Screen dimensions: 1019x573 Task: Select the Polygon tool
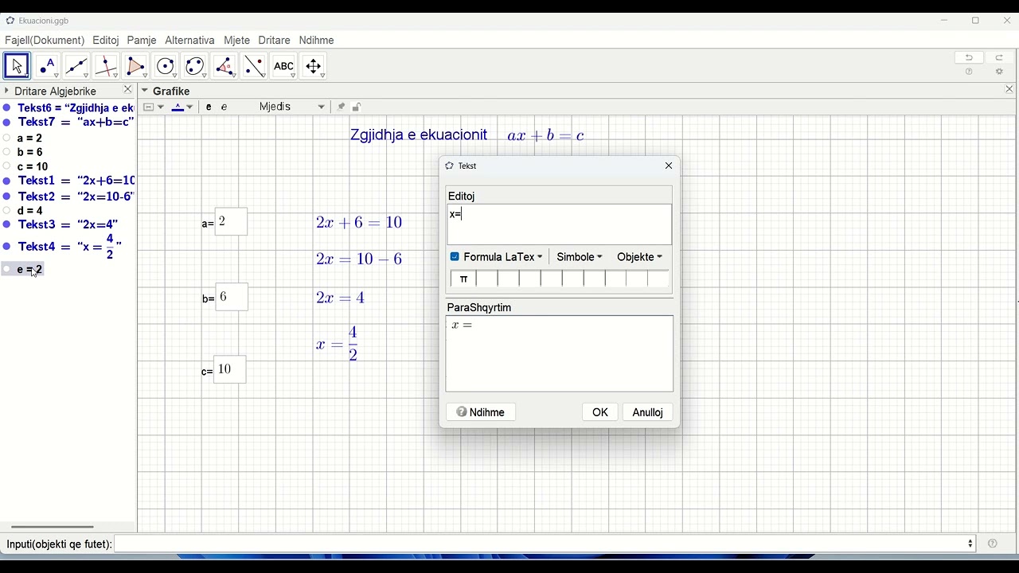coord(135,66)
